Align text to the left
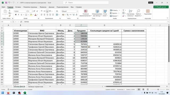This screenshot has height=95, width=170. click(x=42, y=15)
